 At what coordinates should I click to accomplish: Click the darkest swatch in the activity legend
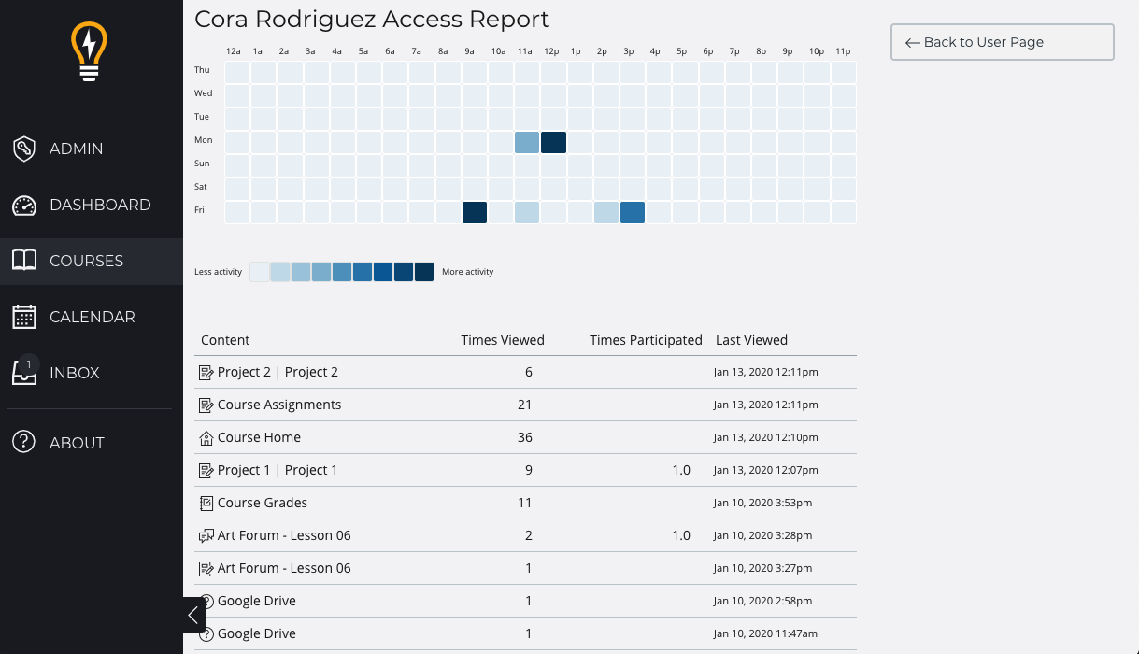424,272
